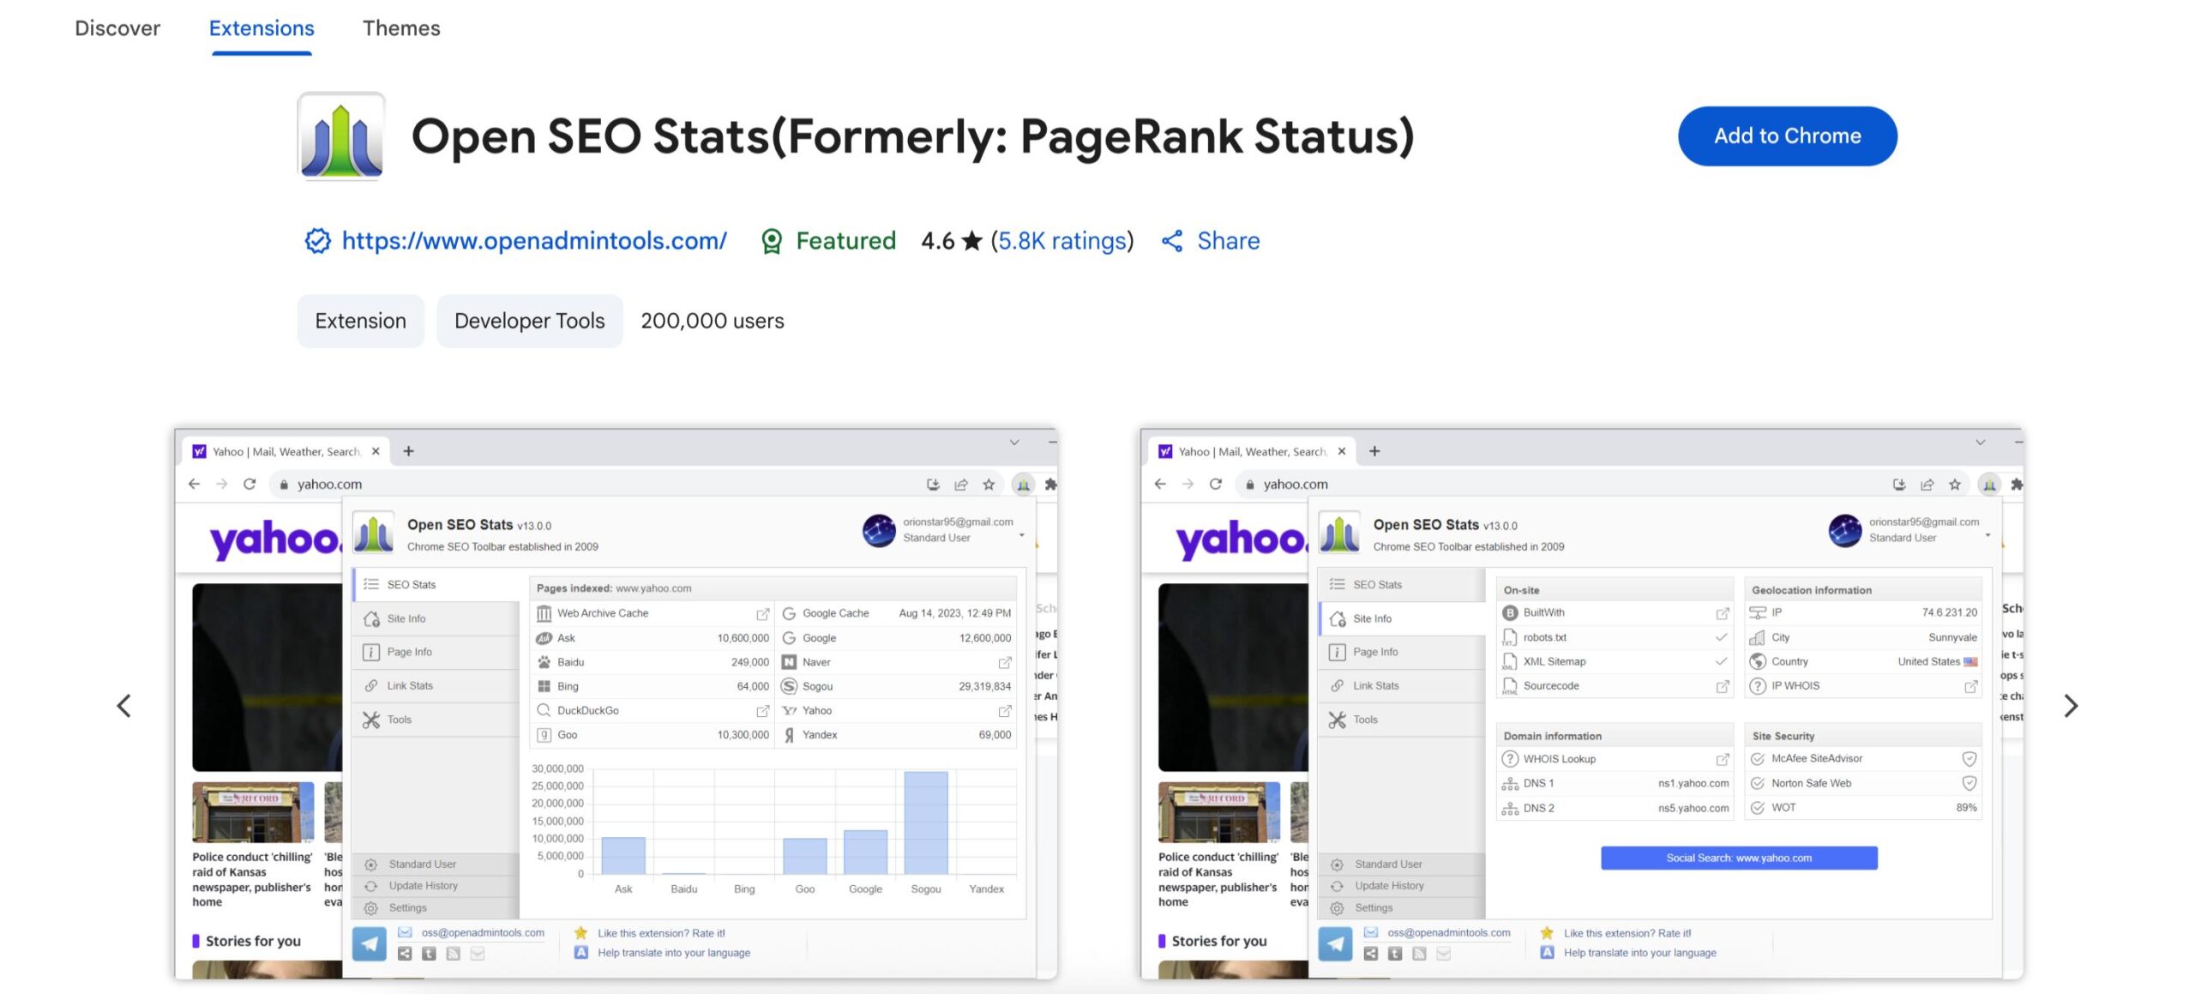Screen dimensions: 2195x994
Task: Click the extension title heading
Action: 912,136
